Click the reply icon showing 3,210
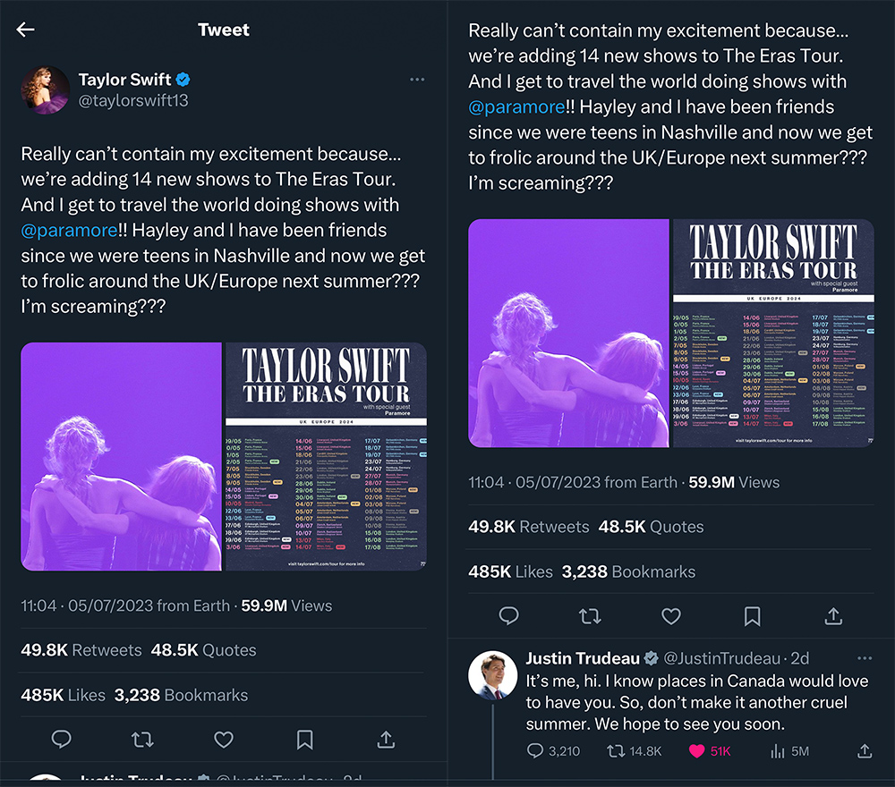The height and width of the screenshot is (787, 895). click(535, 751)
